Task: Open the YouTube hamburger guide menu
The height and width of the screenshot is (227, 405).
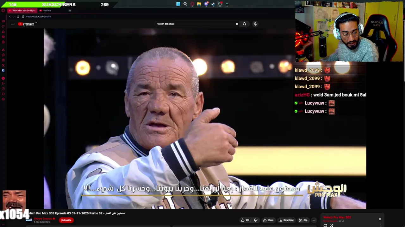Action: 12,24
